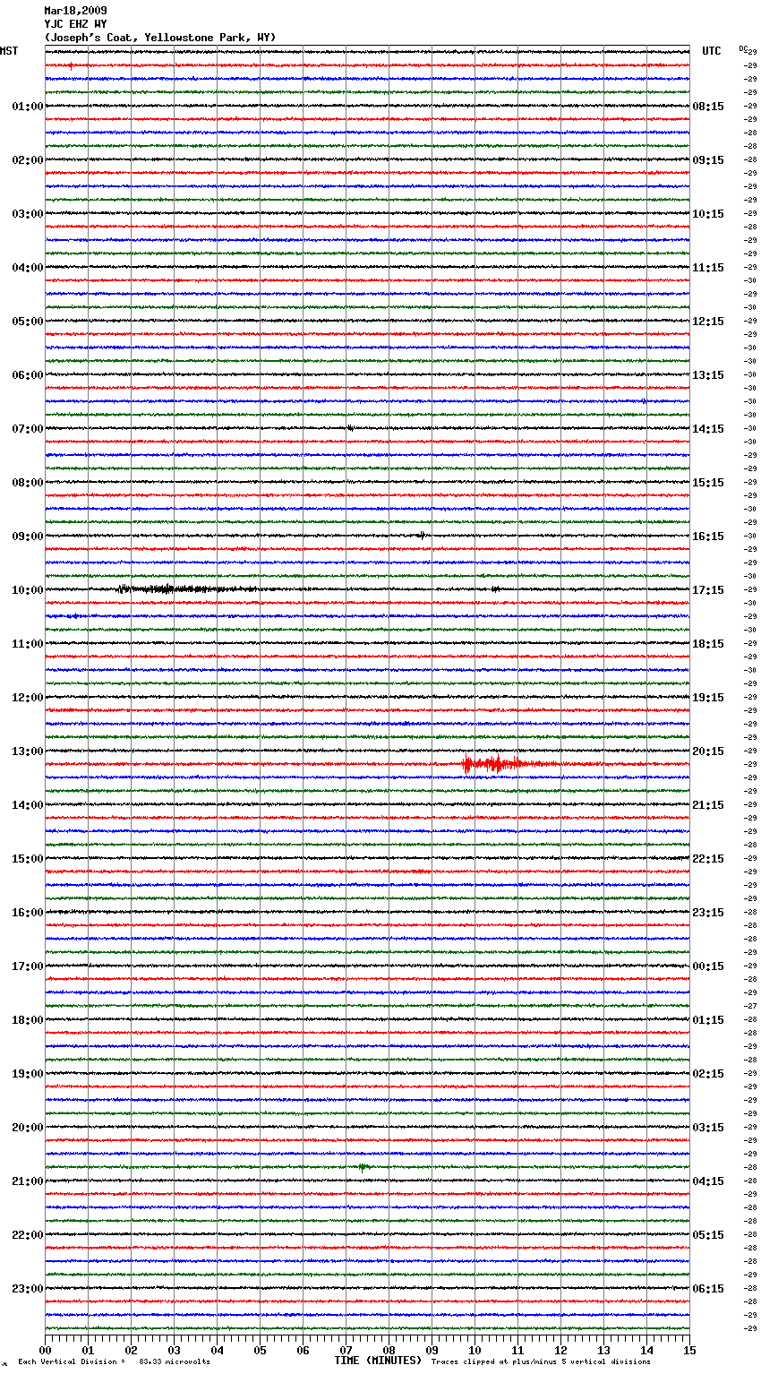This screenshot has width=761, height=1374.
Task: Click the 14:15 UTC time label
Action: click(x=708, y=429)
